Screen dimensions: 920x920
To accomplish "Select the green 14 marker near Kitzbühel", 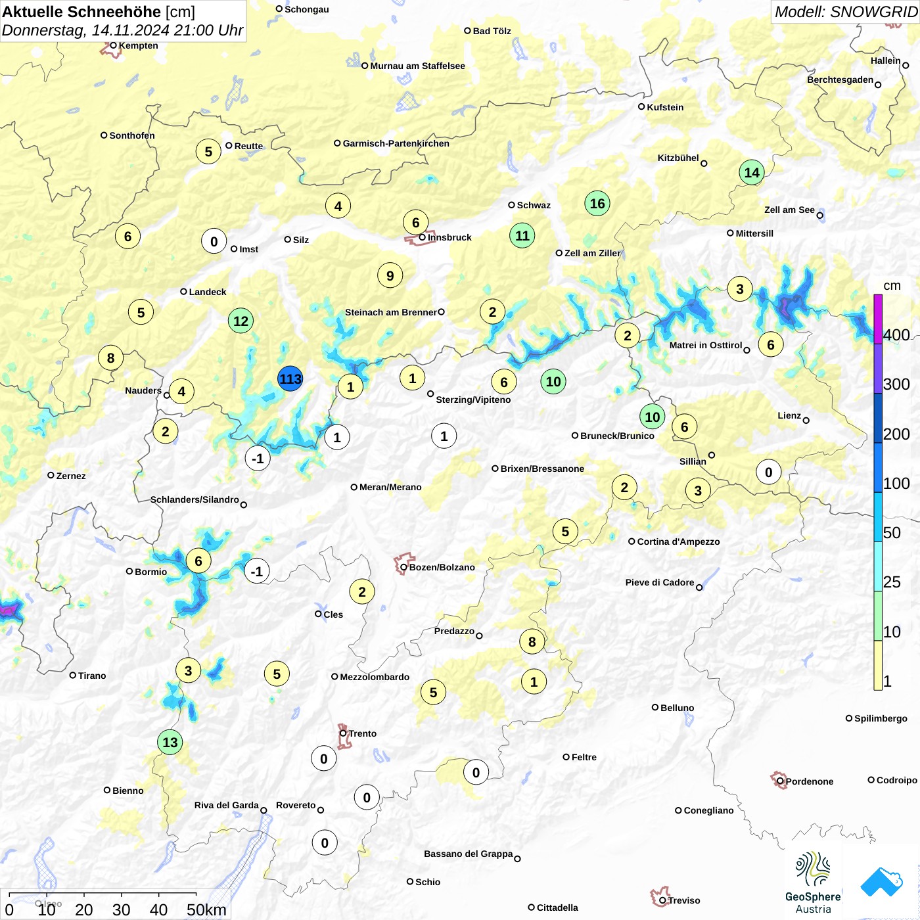I will click(752, 173).
